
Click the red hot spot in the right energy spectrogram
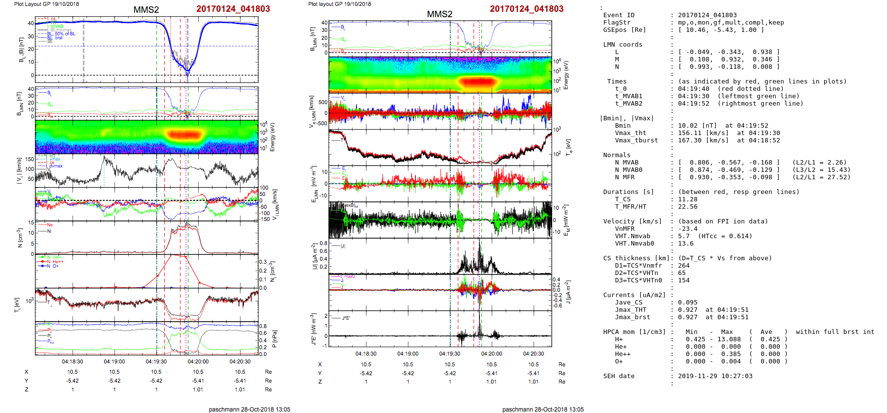(477, 82)
